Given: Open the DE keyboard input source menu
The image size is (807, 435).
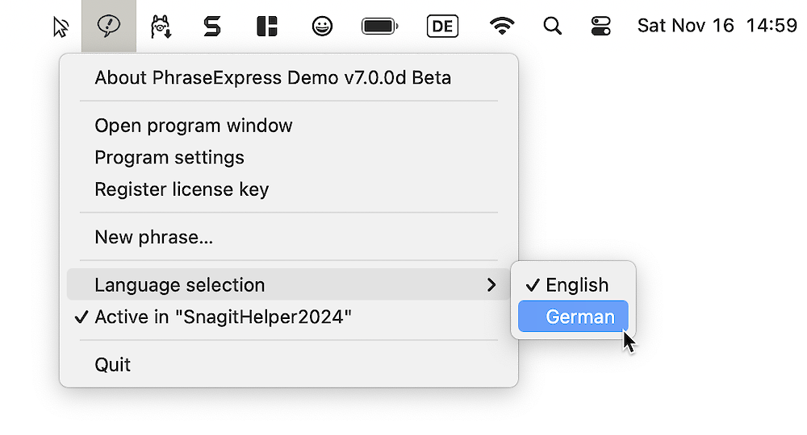Looking at the screenshot, I should tap(442, 27).
